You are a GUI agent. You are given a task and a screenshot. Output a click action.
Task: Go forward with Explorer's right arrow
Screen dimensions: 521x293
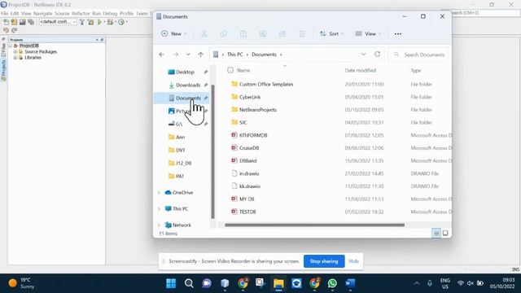tap(176, 55)
